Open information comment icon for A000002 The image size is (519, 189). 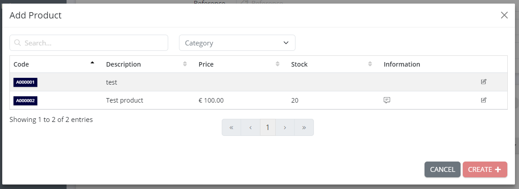coord(387,100)
